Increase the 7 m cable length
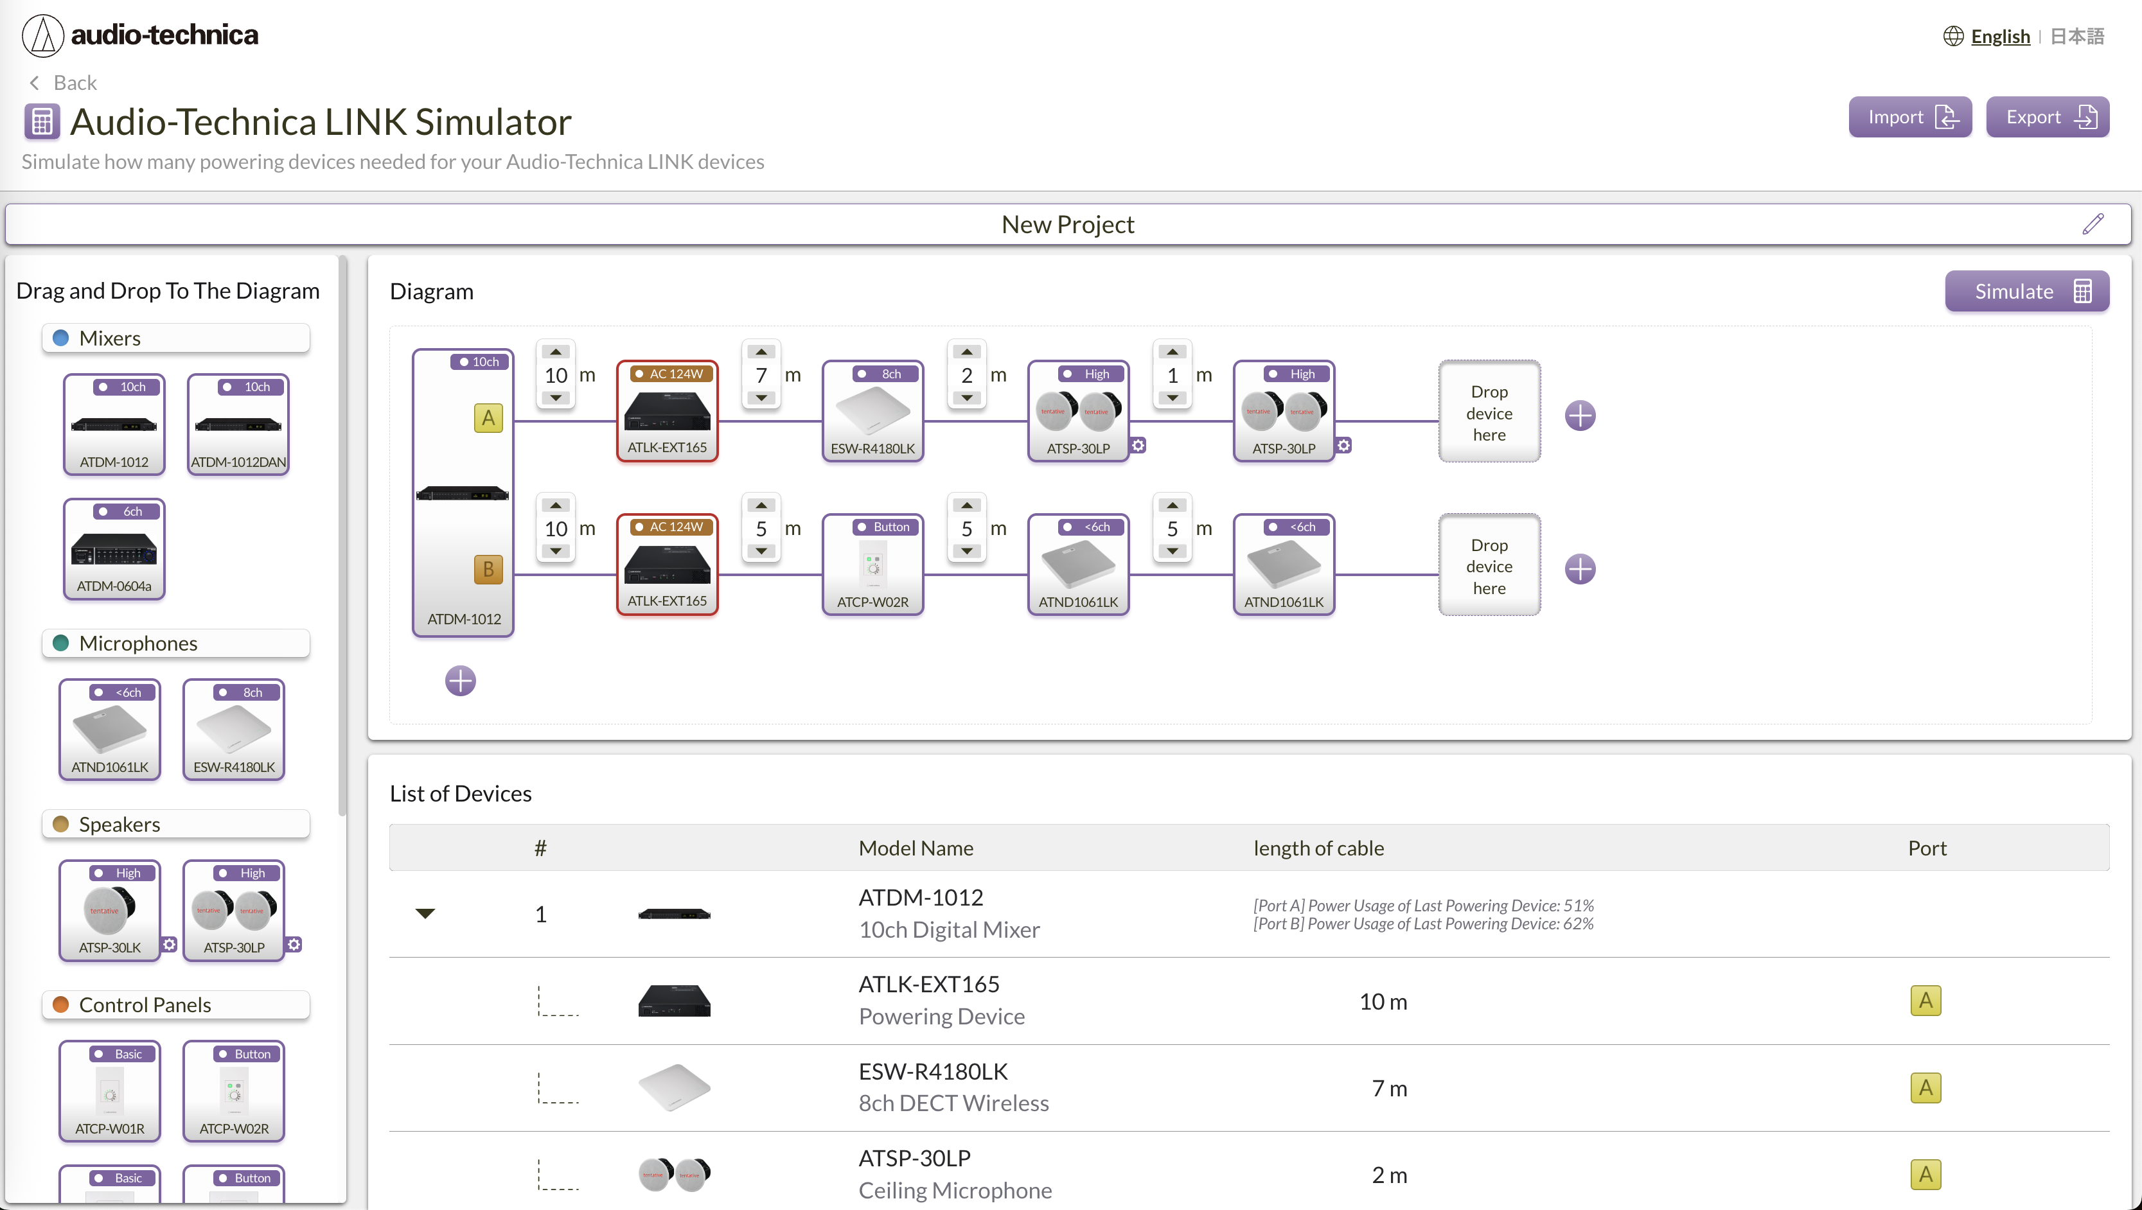2142x1210 pixels. click(x=761, y=353)
